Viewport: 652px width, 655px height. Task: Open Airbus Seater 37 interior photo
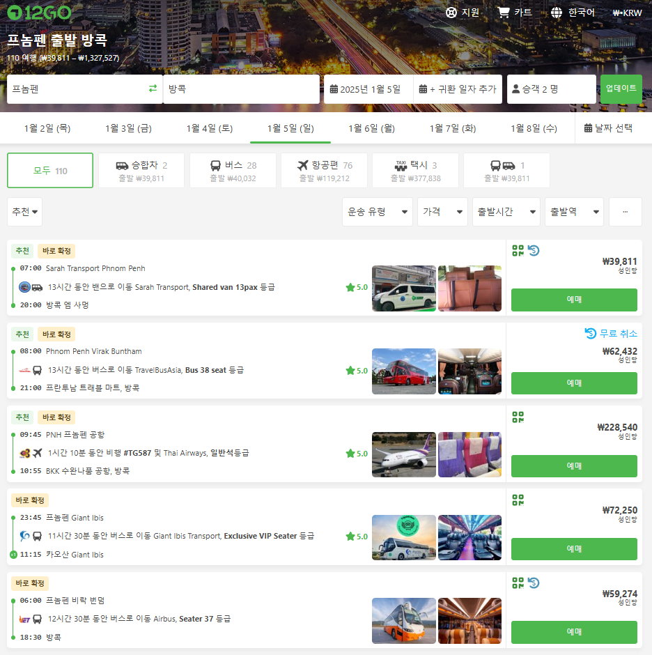(470, 621)
